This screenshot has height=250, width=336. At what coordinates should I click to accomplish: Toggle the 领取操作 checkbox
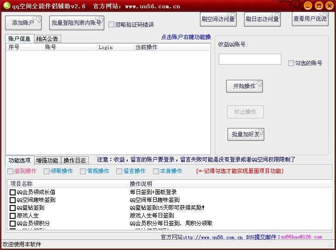(46, 171)
